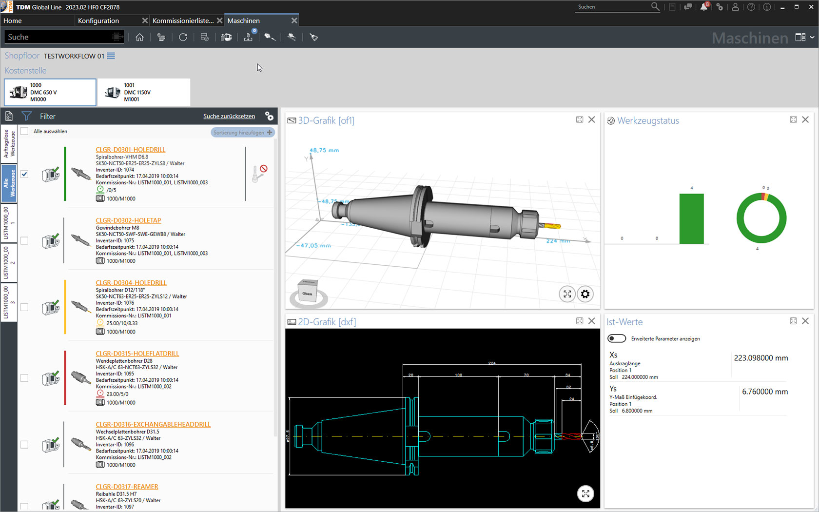Check the CLGR-D0315-HOLEFLATDRILL checkbox
Screen dimensions: 819x512
tap(24, 378)
